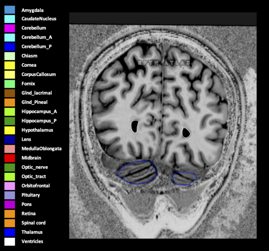Click the CaudateNucleus color swatch
This screenshot has height=251, width=269.
coord(10,19)
